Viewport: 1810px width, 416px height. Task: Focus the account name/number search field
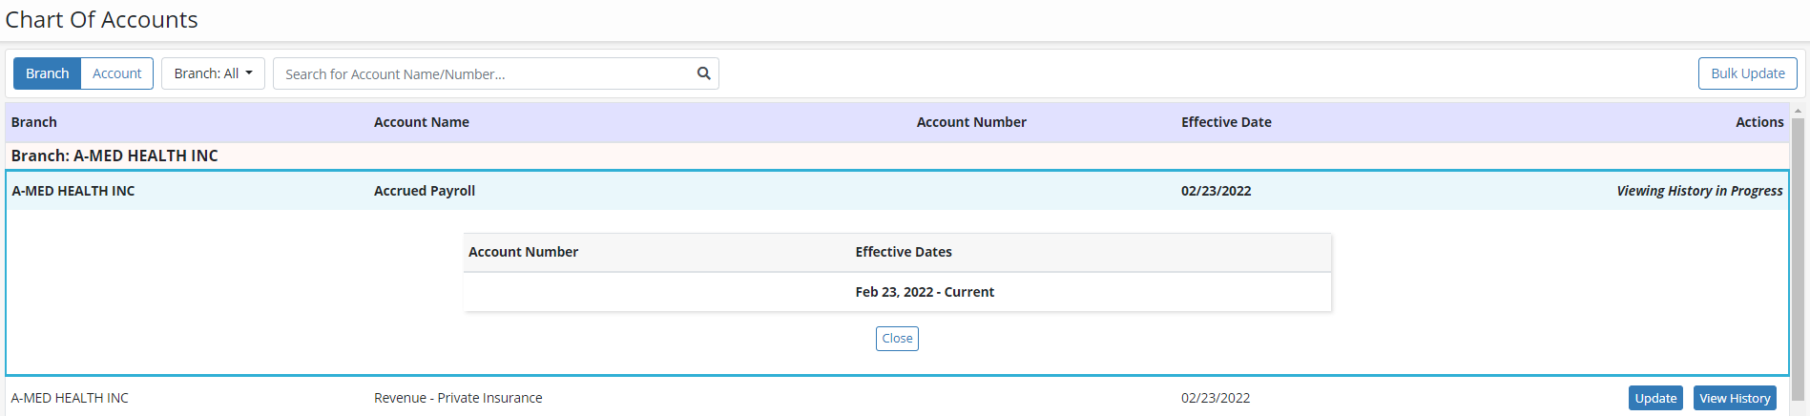pos(487,73)
